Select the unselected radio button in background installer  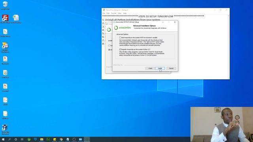(x=109, y=46)
